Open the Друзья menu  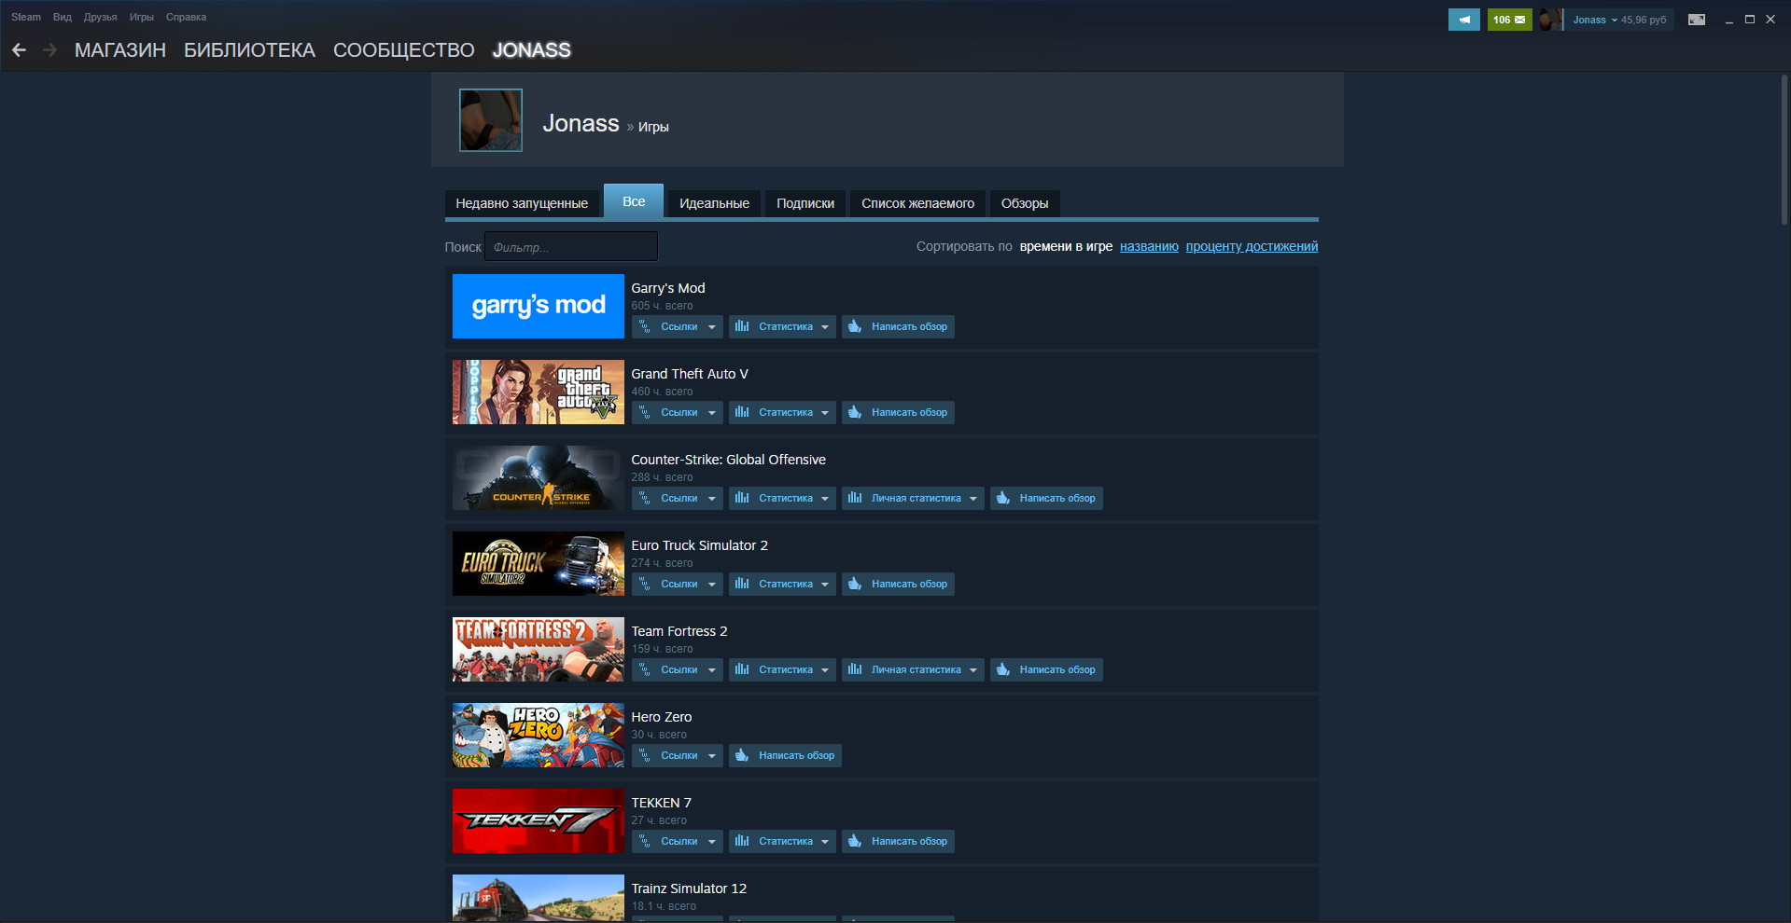tap(101, 17)
